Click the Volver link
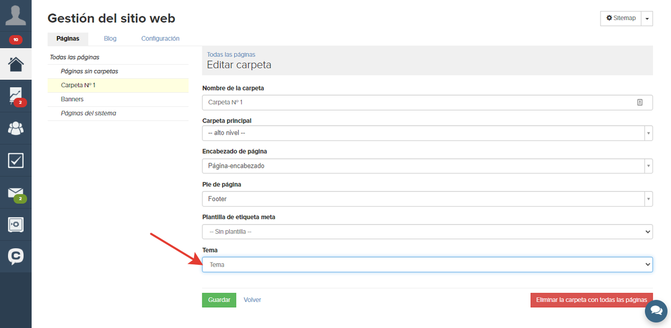This screenshot has height=328, width=671. [252, 300]
